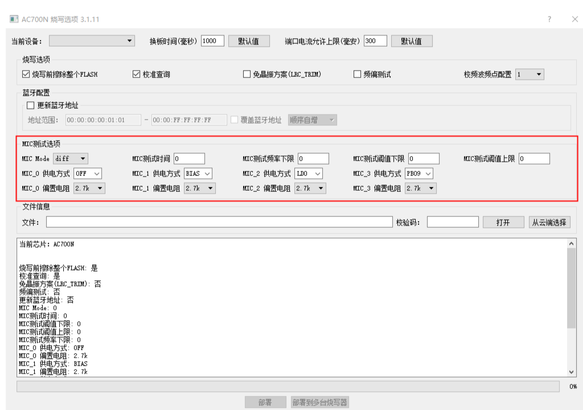Click 默认值 button next to 换板时间

coord(249,41)
